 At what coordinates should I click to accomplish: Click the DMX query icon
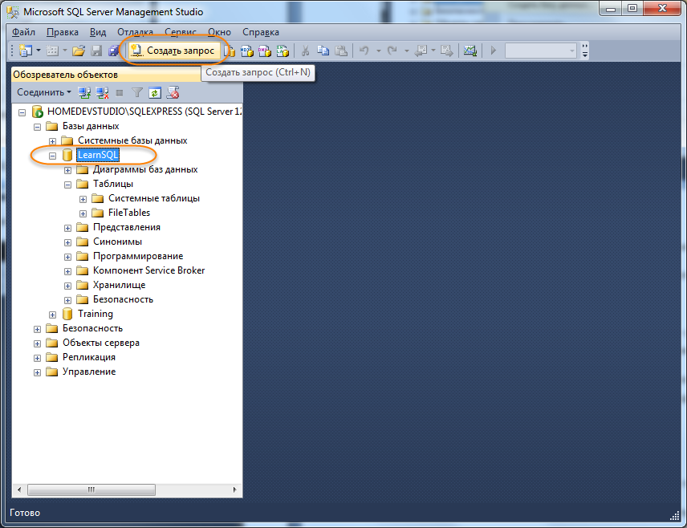(x=265, y=51)
